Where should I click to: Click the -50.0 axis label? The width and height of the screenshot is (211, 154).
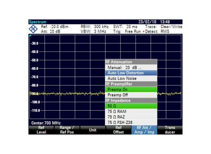34,60
